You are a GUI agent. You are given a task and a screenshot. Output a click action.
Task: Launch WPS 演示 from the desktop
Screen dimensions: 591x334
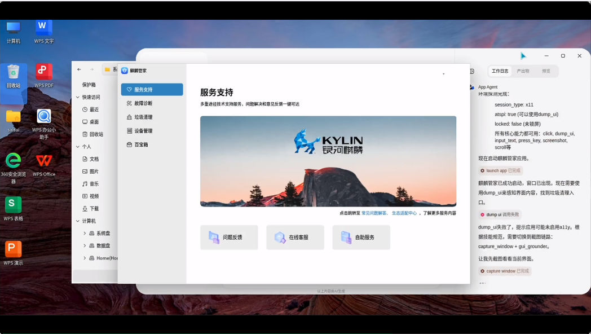(x=13, y=253)
